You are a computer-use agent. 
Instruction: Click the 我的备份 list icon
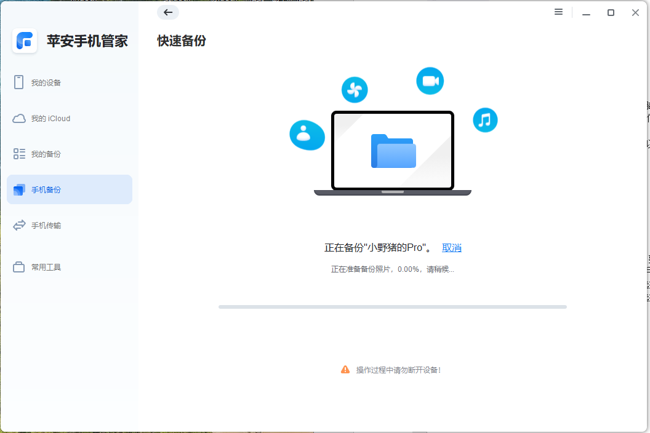(x=19, y=154)
